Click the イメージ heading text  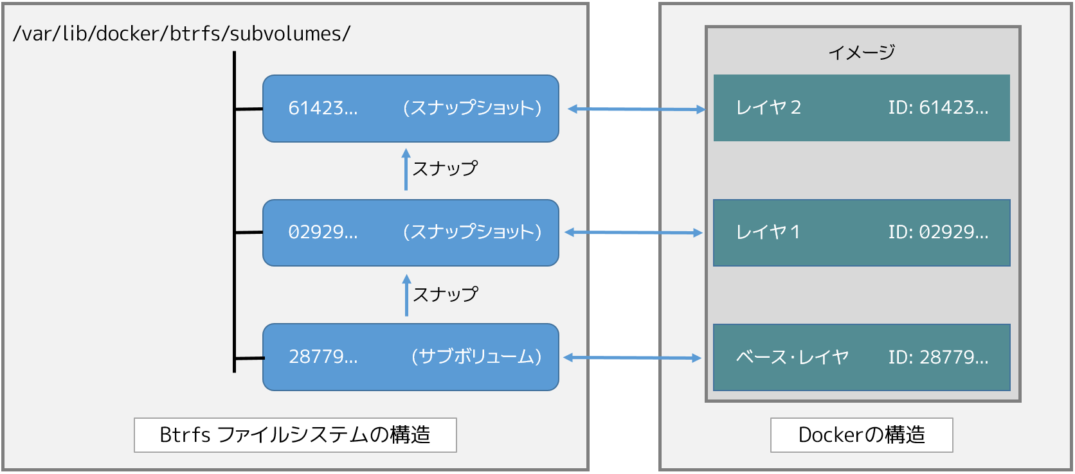point(862,52)
